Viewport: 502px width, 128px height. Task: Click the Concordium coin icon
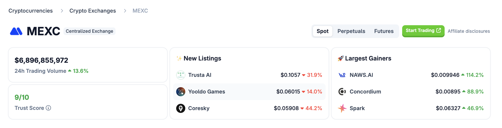342,92
